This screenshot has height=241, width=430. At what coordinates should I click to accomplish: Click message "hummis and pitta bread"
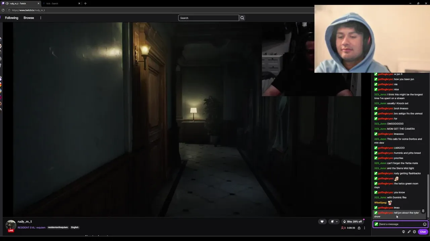(x=407, y=153)
